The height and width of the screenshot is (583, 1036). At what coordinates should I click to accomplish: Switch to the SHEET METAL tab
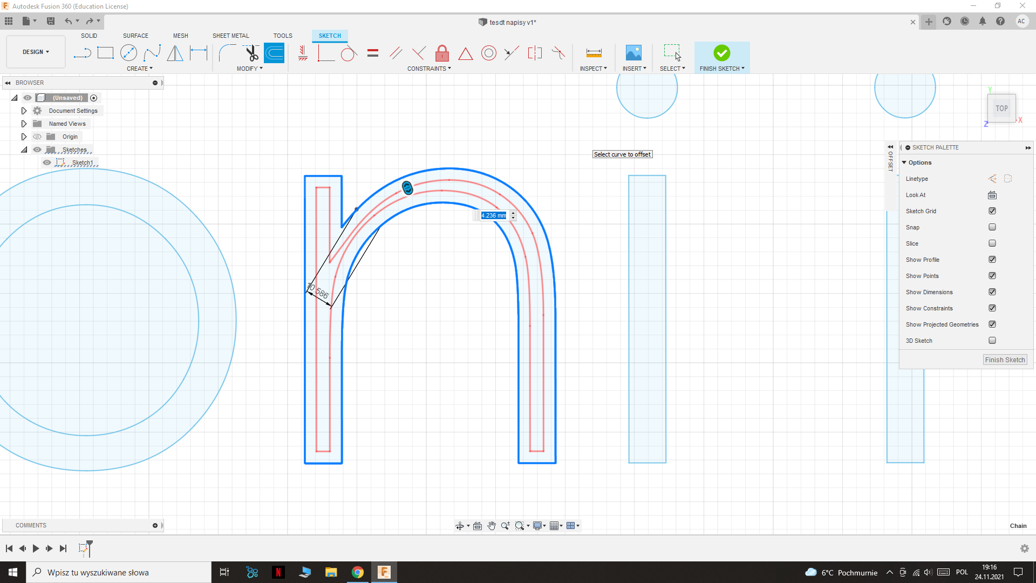click(231, 36)
